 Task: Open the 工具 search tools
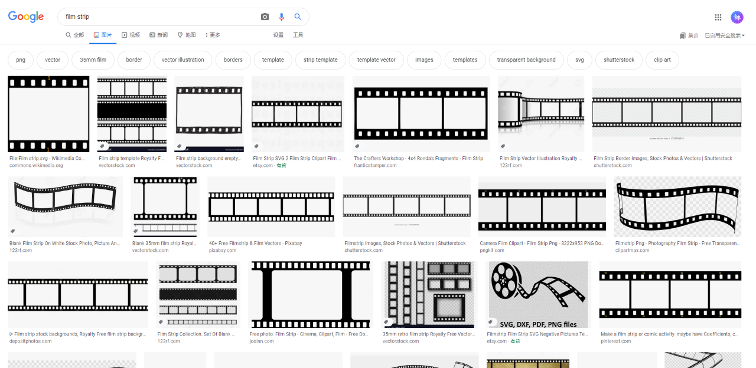coord(298,35)
